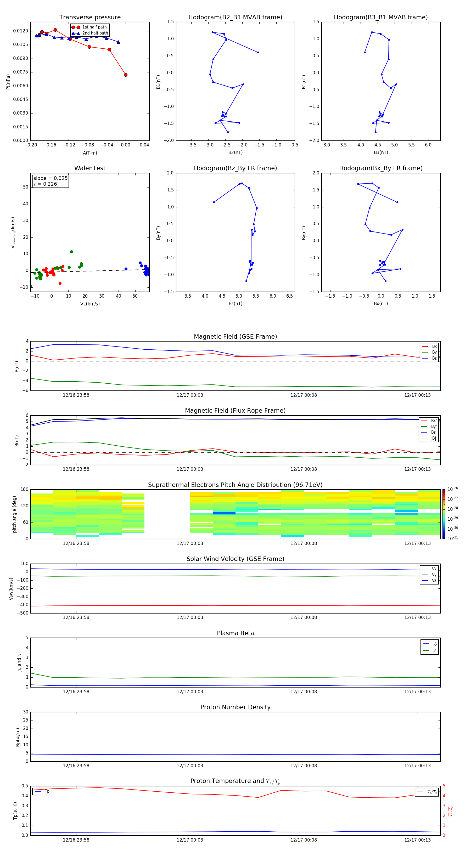Click the red 'Te/Tp' legend entry

pos(427,792)
